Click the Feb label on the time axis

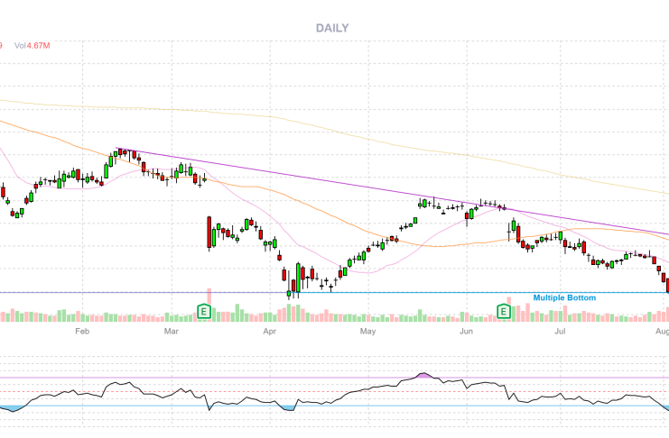click(82, 332)
